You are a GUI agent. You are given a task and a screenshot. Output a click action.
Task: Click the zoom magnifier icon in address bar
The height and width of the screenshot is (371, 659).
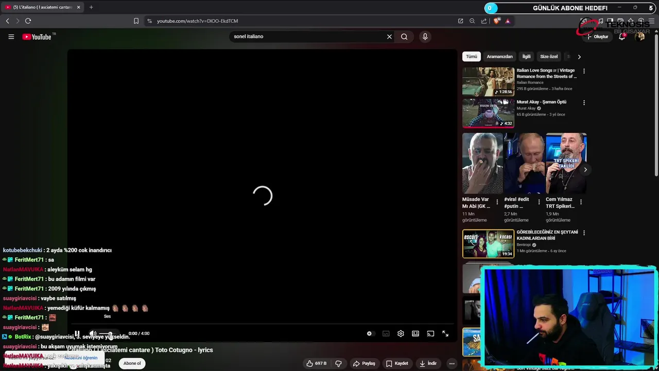[x=472, y=21]
